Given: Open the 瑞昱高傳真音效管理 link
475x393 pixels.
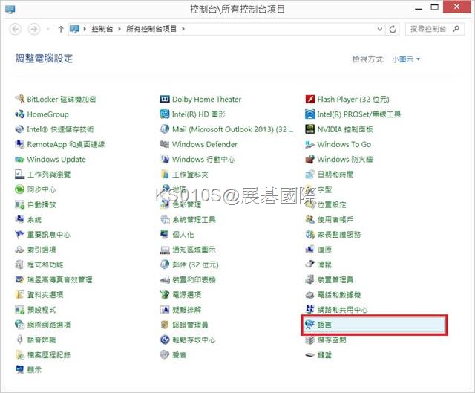Looking at the screenshot, I should pyautogui.click(x=59, y=279).
